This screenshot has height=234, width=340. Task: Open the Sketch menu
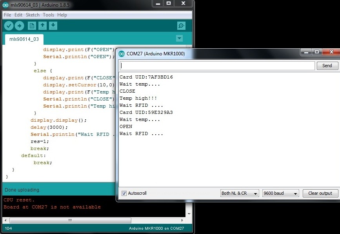(33, 15)
